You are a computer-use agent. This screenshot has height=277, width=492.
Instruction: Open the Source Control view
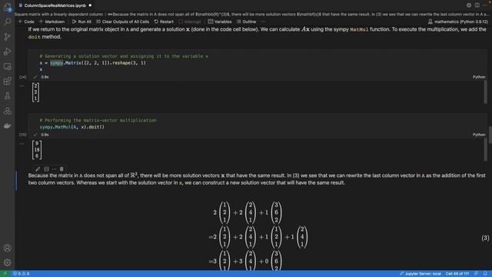tap(7, 37)
